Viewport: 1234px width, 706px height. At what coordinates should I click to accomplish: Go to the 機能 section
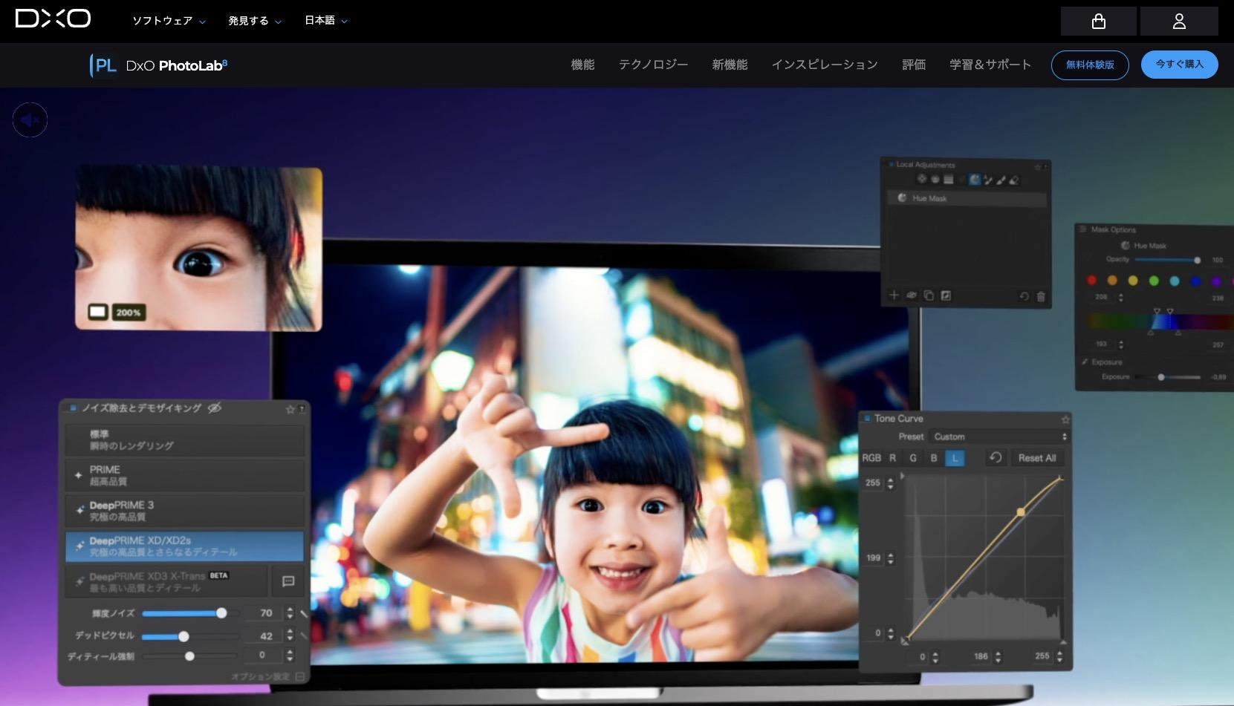point(582,65)
